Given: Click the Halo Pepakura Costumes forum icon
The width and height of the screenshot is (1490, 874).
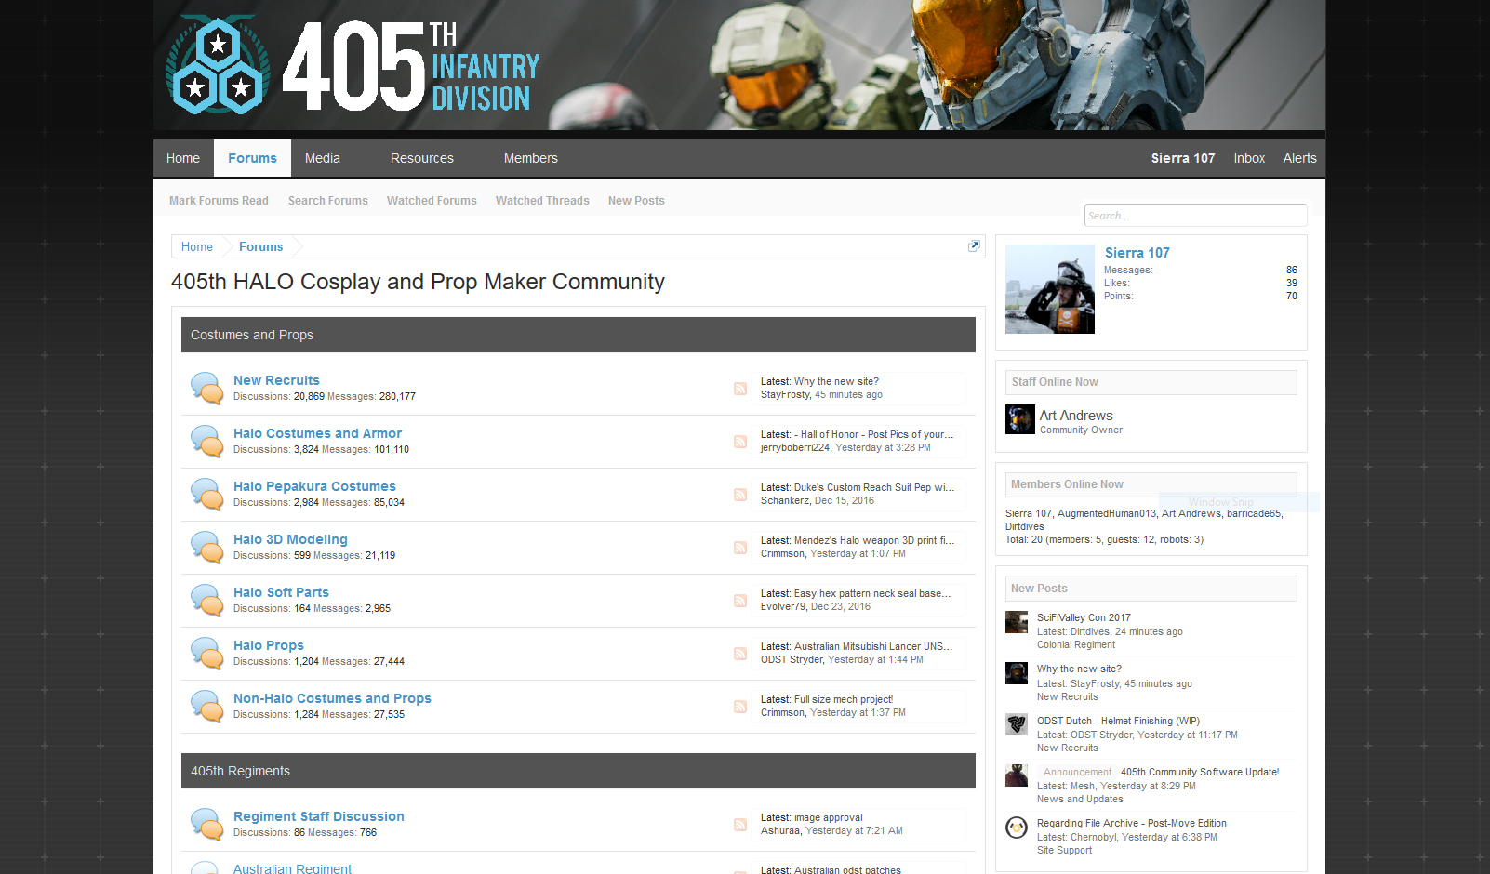Looking at the screenshot, I should [x=206, y=495].
